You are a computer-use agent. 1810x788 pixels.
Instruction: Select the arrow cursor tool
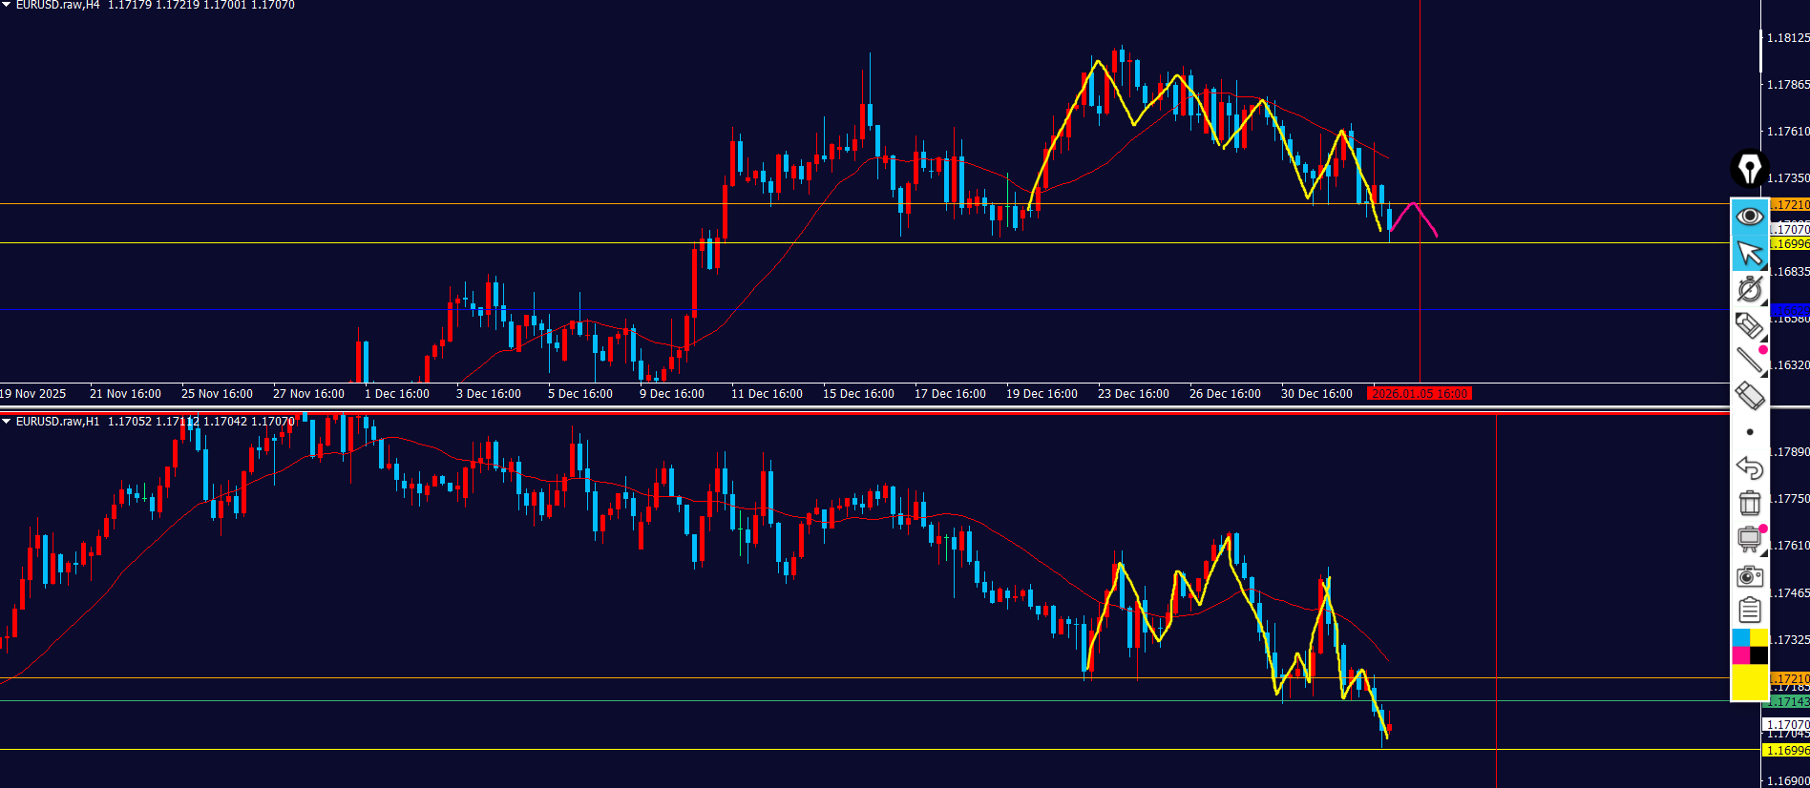[x=1749, y=253]
